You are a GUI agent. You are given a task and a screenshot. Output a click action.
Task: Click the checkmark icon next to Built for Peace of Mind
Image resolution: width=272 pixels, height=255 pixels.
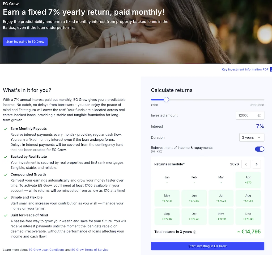[x=5, y=215]
